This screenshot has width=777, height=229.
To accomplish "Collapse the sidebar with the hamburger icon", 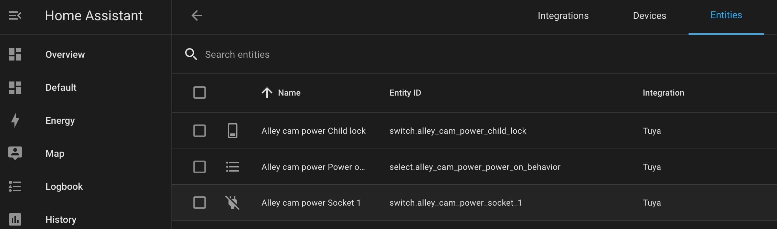I will [15, 15].
